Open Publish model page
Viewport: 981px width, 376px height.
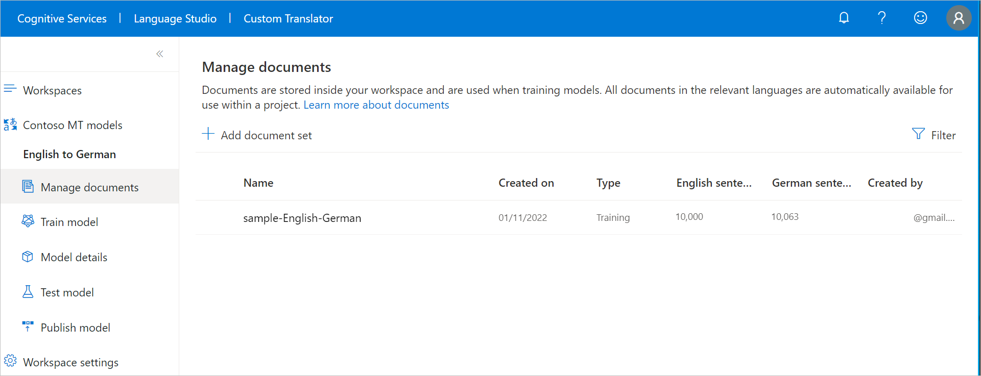point(76,328)
